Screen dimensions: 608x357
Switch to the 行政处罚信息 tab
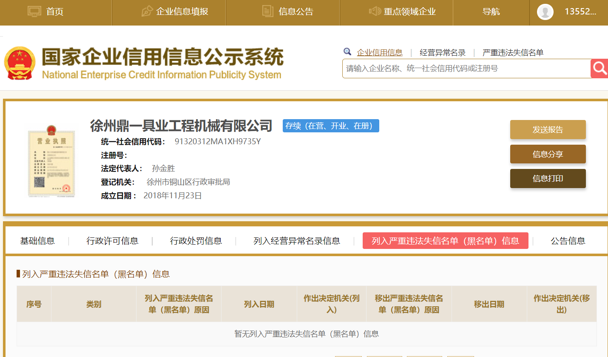[x=196, y=241]
